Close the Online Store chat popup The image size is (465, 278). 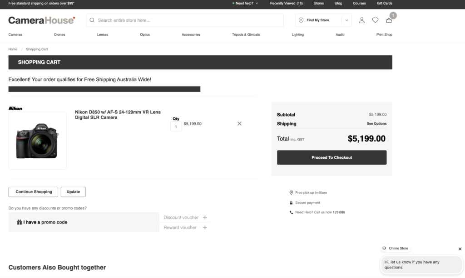coord(460,249)
